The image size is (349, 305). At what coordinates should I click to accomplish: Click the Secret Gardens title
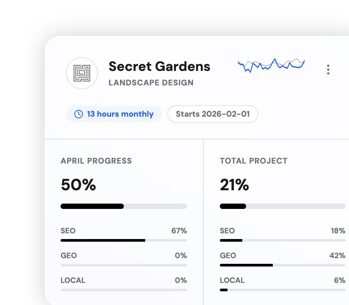pyautogui.click(x=159, y=66)
